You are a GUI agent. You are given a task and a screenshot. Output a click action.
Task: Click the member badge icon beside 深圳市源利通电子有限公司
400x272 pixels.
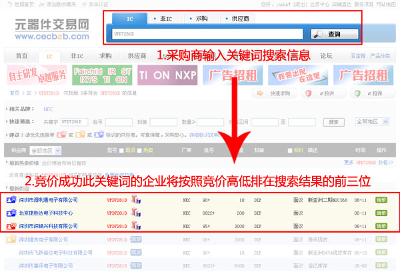pyautogui.click(x=11, y=200)
